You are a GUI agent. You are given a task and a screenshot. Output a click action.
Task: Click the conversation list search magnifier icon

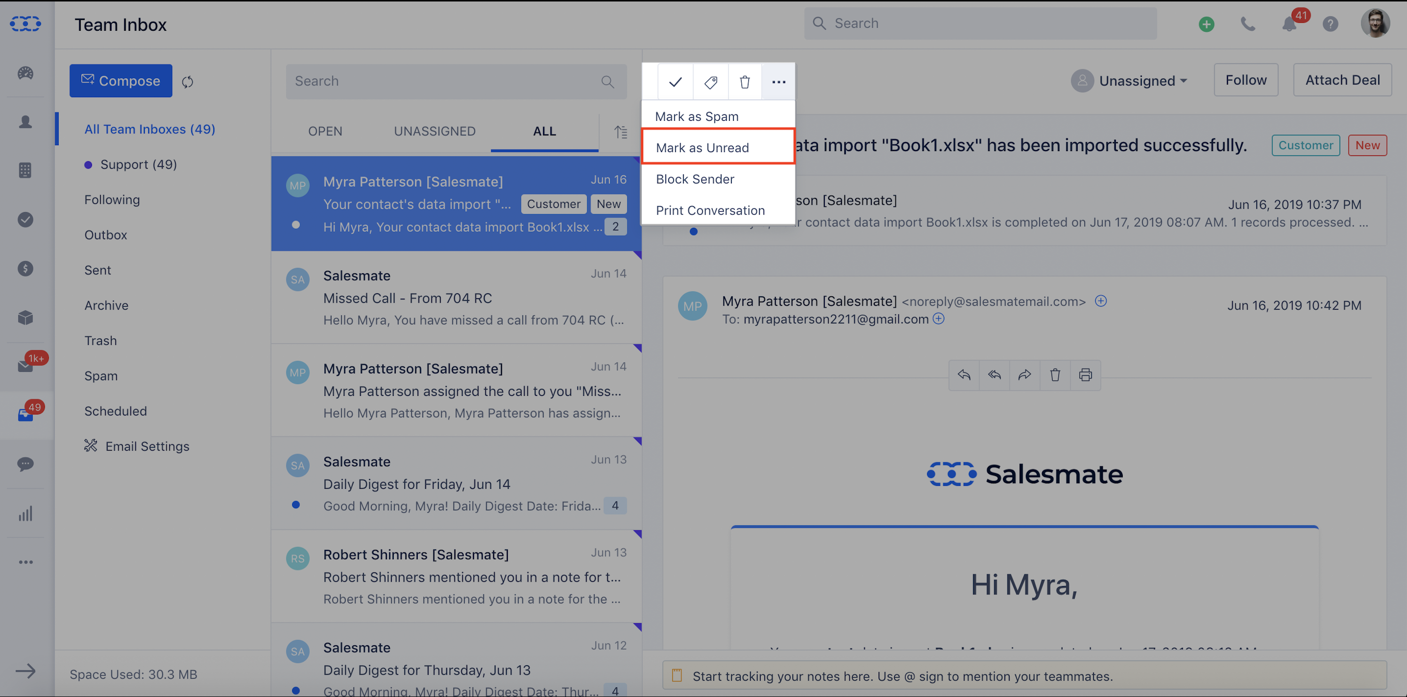(608, 82)
